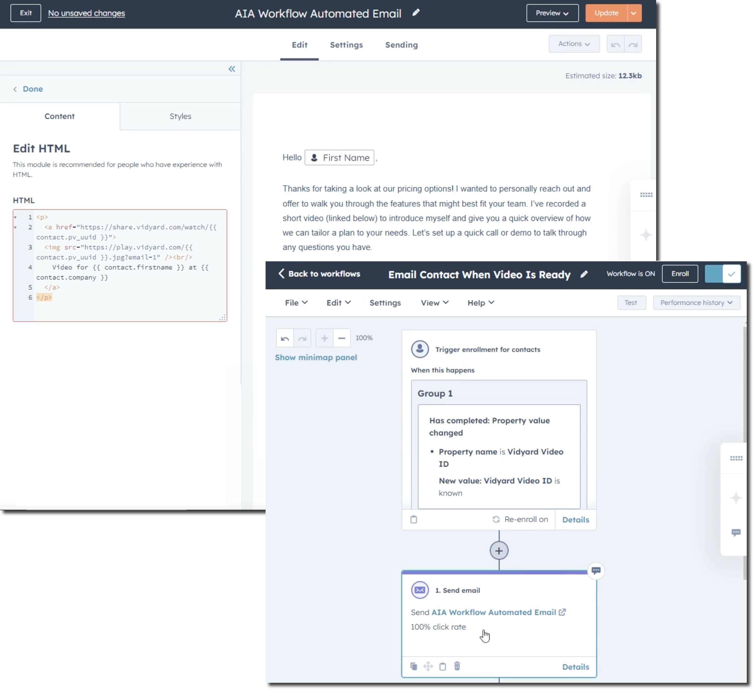Fold HTML code line 1
The image size is (753, 689).
pos(15,217)
